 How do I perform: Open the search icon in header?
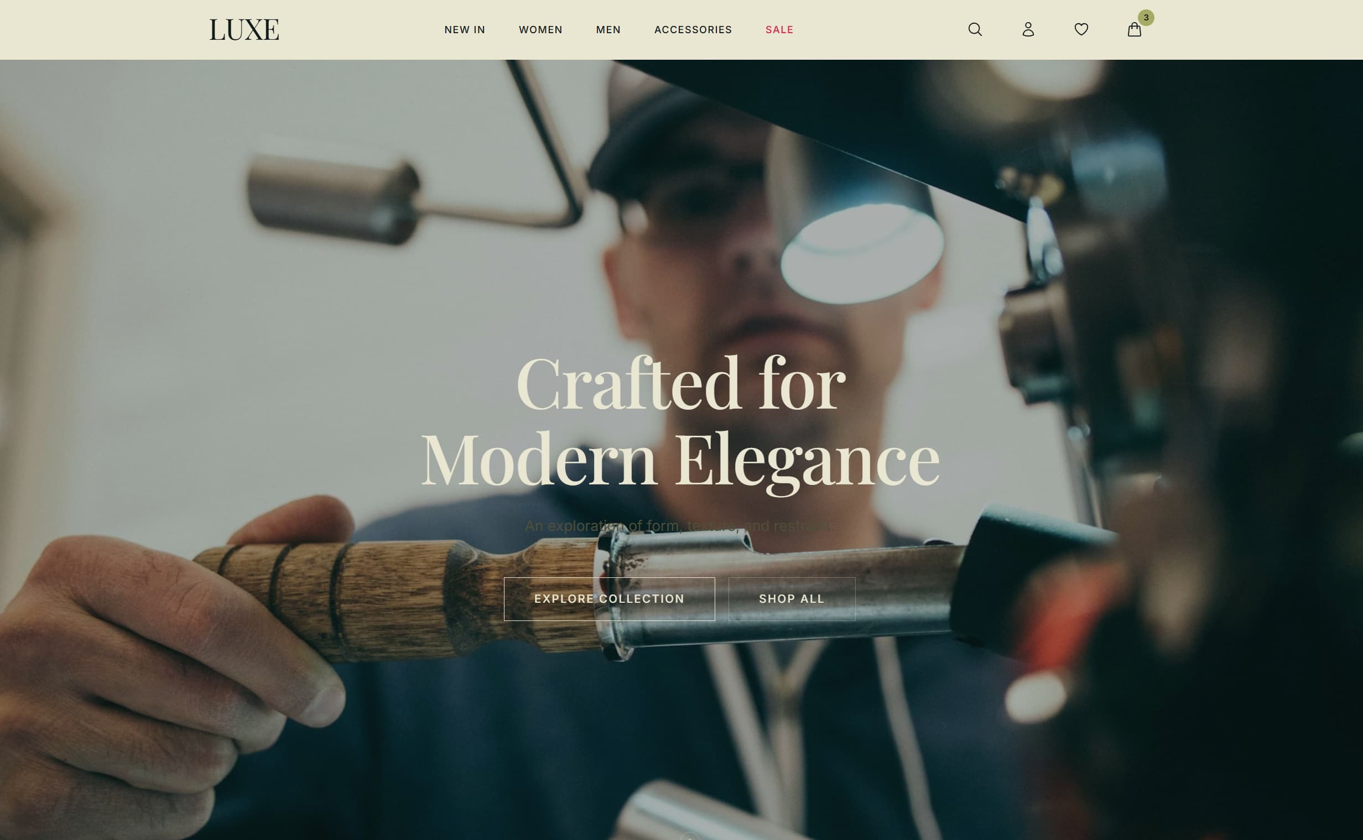975,29
